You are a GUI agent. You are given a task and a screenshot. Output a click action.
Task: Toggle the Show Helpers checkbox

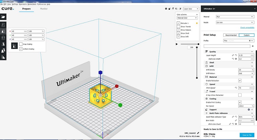[x=178, y=30]
